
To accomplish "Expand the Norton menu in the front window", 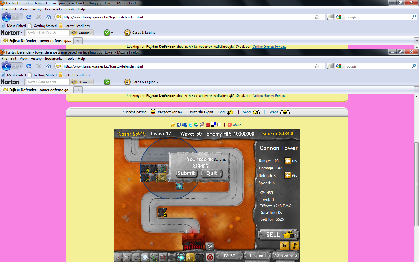I will click(12, 82).
